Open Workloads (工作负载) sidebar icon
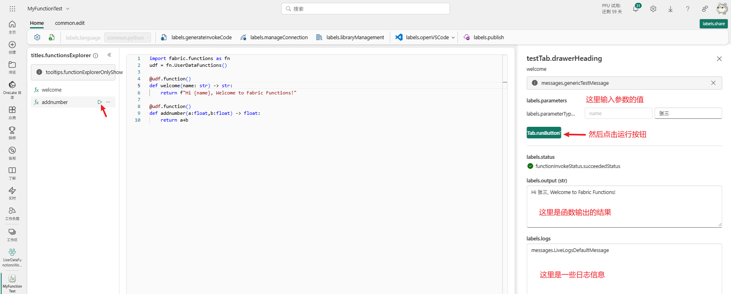 12,214
